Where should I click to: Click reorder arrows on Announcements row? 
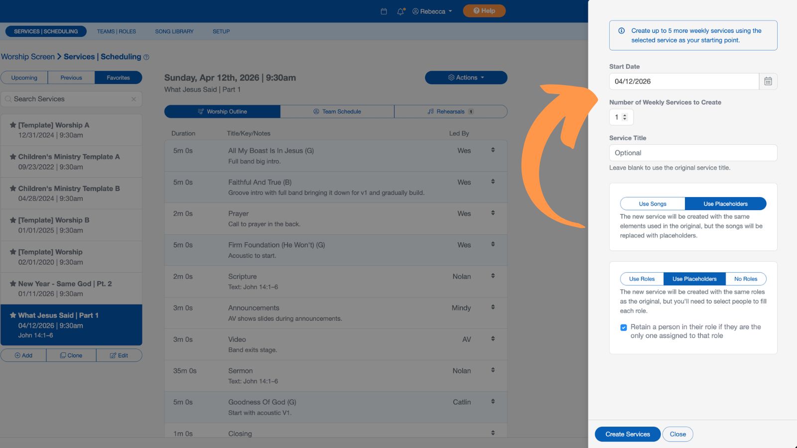(493, 307)
